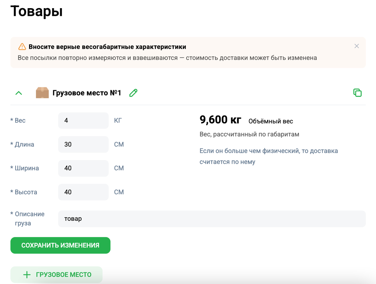Edit the cargo place name with the pencil icon

tap(133, 93)
